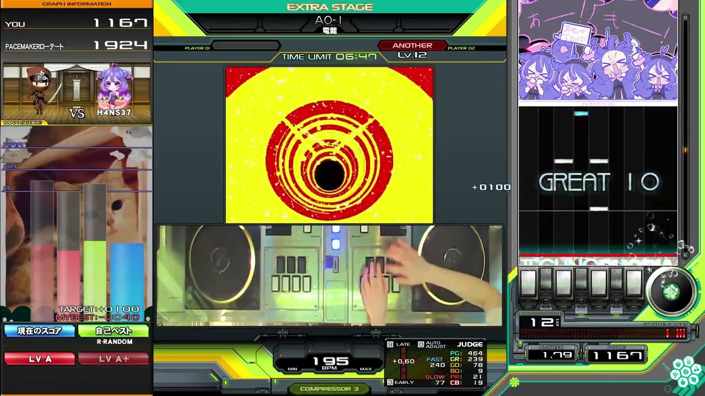Select the 自己ベスト button
Screen dimensions: 705x396
(113, 331)
